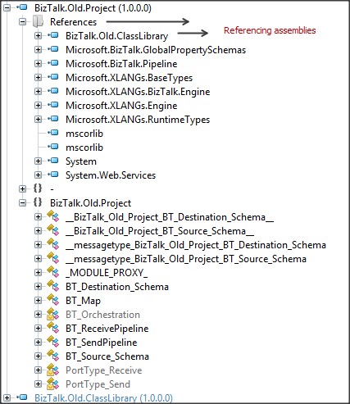Viewport: 350px width, 404px height.
Task: Expand the BizTalk.Old.ClassLibrary reference node
Action: 38,35
